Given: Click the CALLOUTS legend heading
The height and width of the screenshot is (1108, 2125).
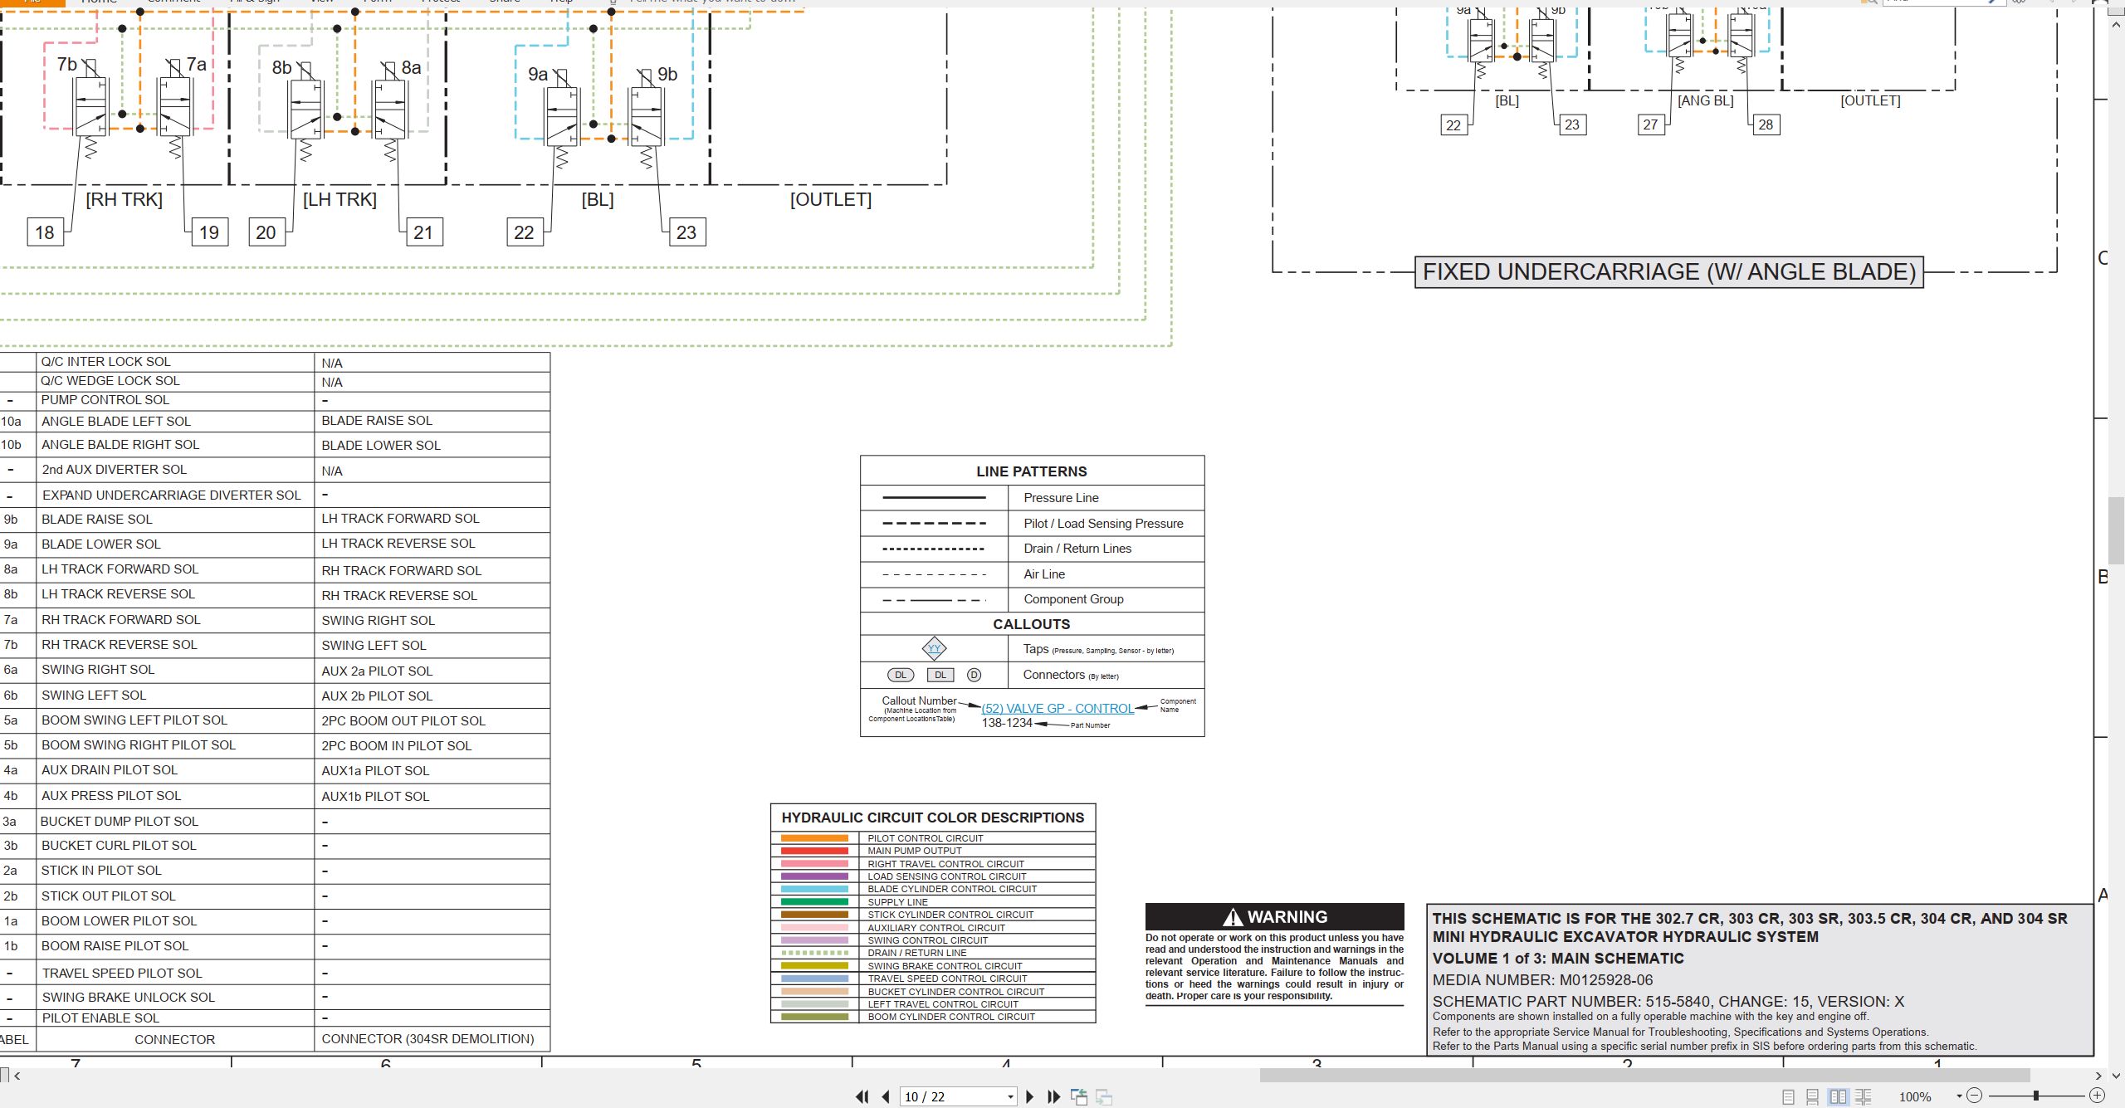Looking at the screenshot, I should (x=1032, y=623).
